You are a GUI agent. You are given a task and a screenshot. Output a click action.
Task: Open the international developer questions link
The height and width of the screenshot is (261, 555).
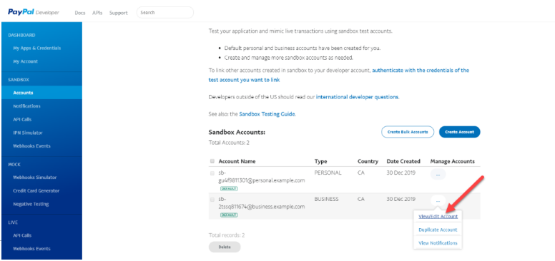click(357, 97)
